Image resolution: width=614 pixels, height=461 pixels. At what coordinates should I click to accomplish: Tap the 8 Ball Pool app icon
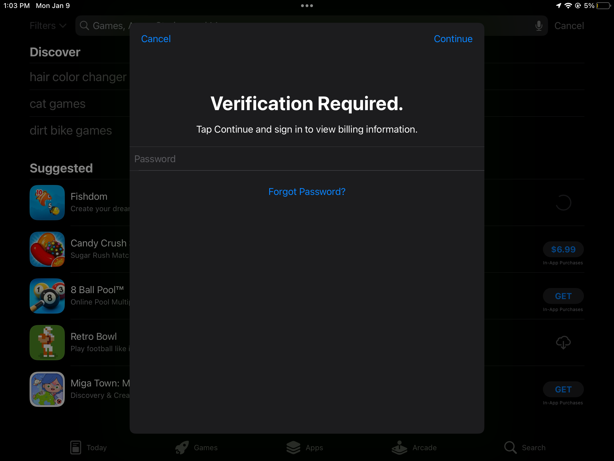click(47, 296)
